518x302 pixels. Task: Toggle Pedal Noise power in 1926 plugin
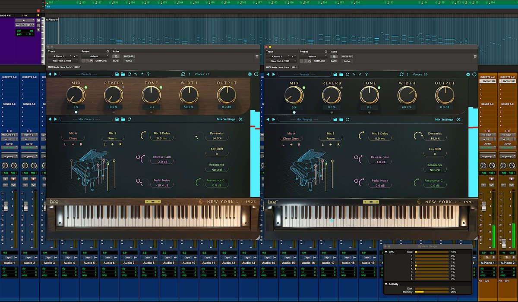point(138,181)
